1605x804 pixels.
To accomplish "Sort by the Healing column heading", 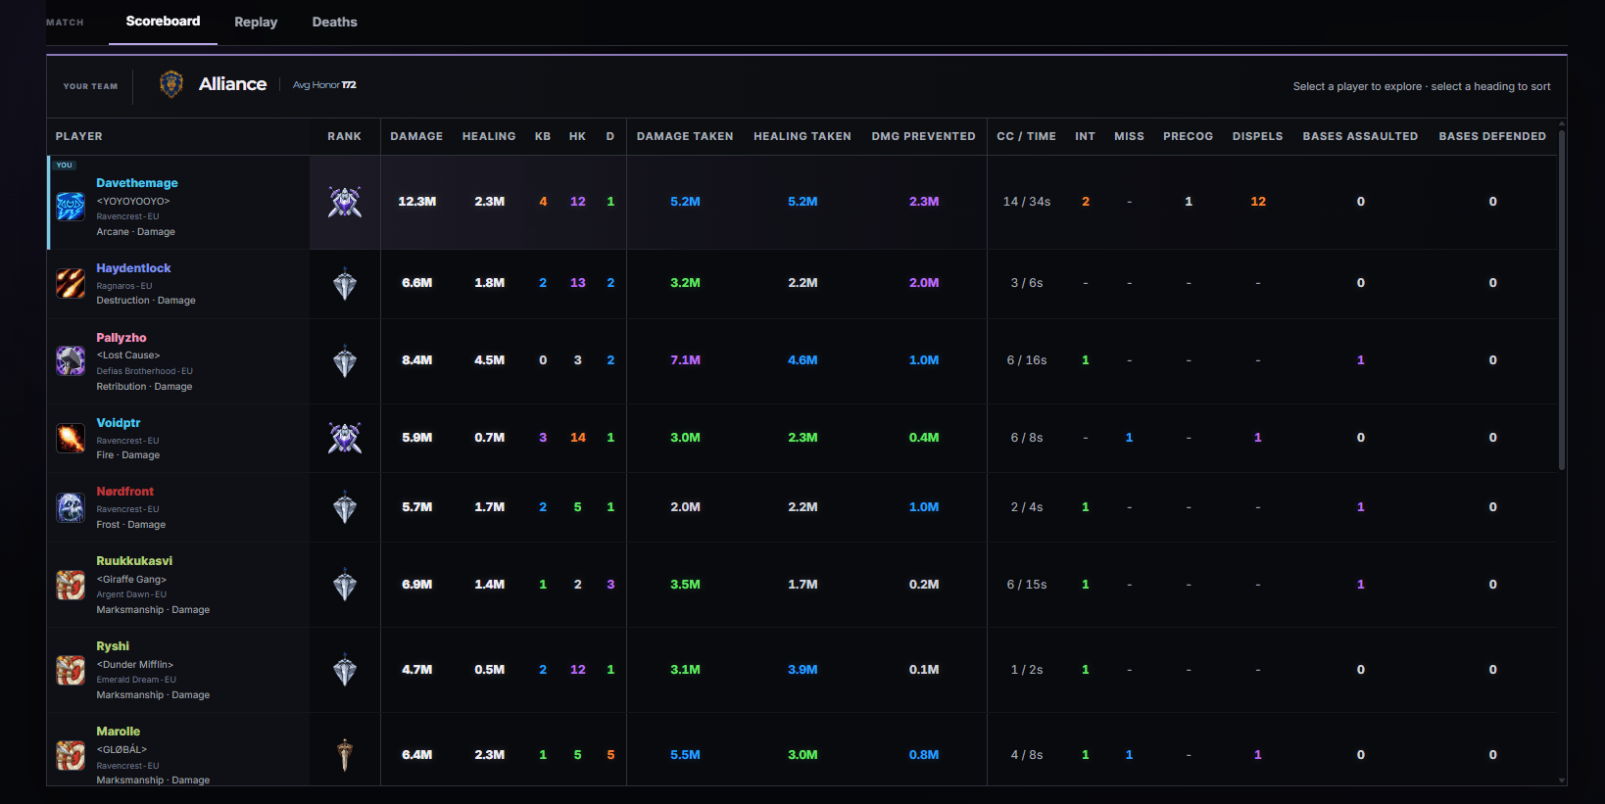I will click(x=489, y=136).
